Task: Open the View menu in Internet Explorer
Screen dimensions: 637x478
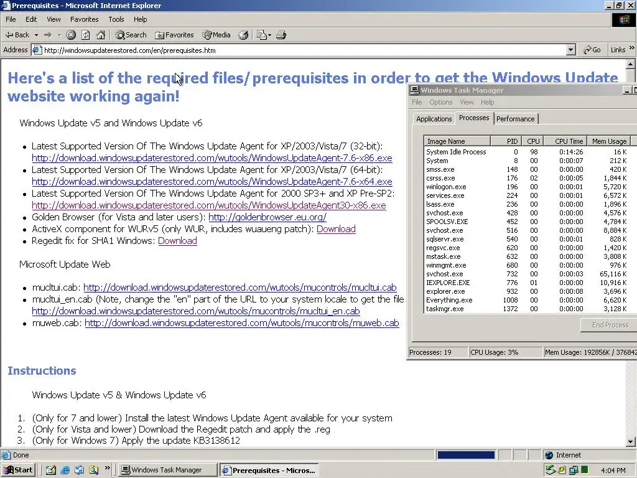Action: pos(53,19)
